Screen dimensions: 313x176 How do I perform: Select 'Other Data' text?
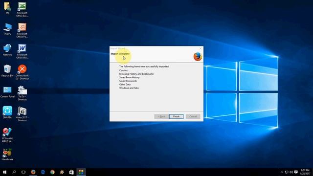pos(125,85)
